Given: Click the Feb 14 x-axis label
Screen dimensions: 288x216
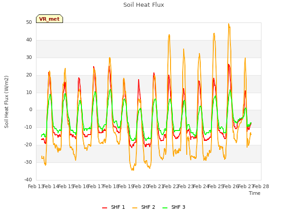Looking at the screenshot, I should pyautogui.click(x=51, y=186).
